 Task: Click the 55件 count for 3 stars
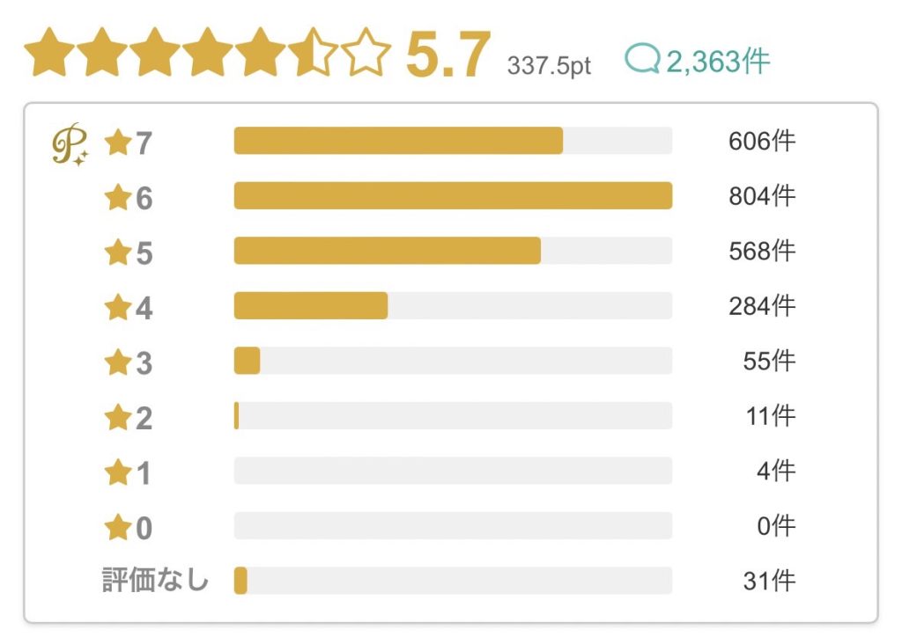click(x=769, y=361)
